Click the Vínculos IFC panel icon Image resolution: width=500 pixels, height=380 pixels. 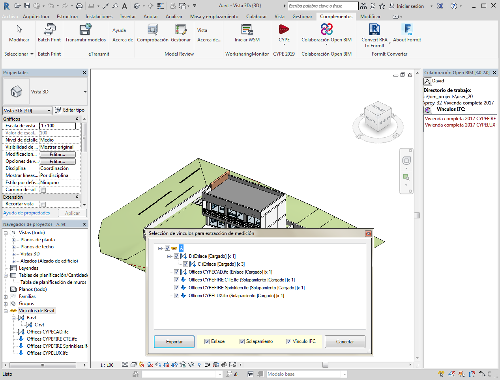coord(428,110)
